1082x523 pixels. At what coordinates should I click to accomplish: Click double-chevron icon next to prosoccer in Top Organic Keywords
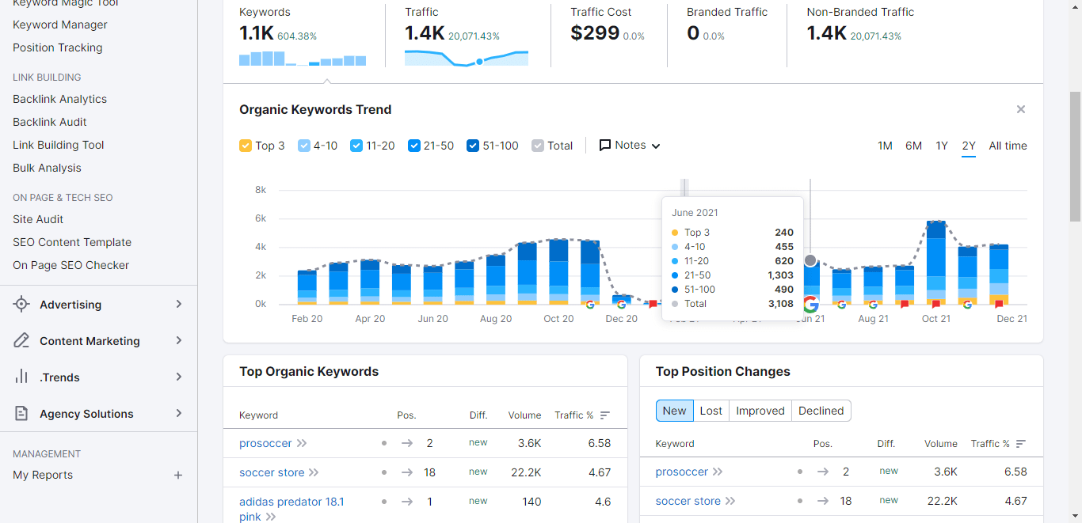(x=302, y=443)
